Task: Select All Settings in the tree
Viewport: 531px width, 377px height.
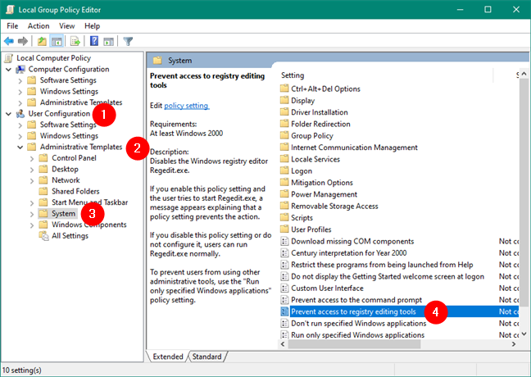Action: pos(70,236)
